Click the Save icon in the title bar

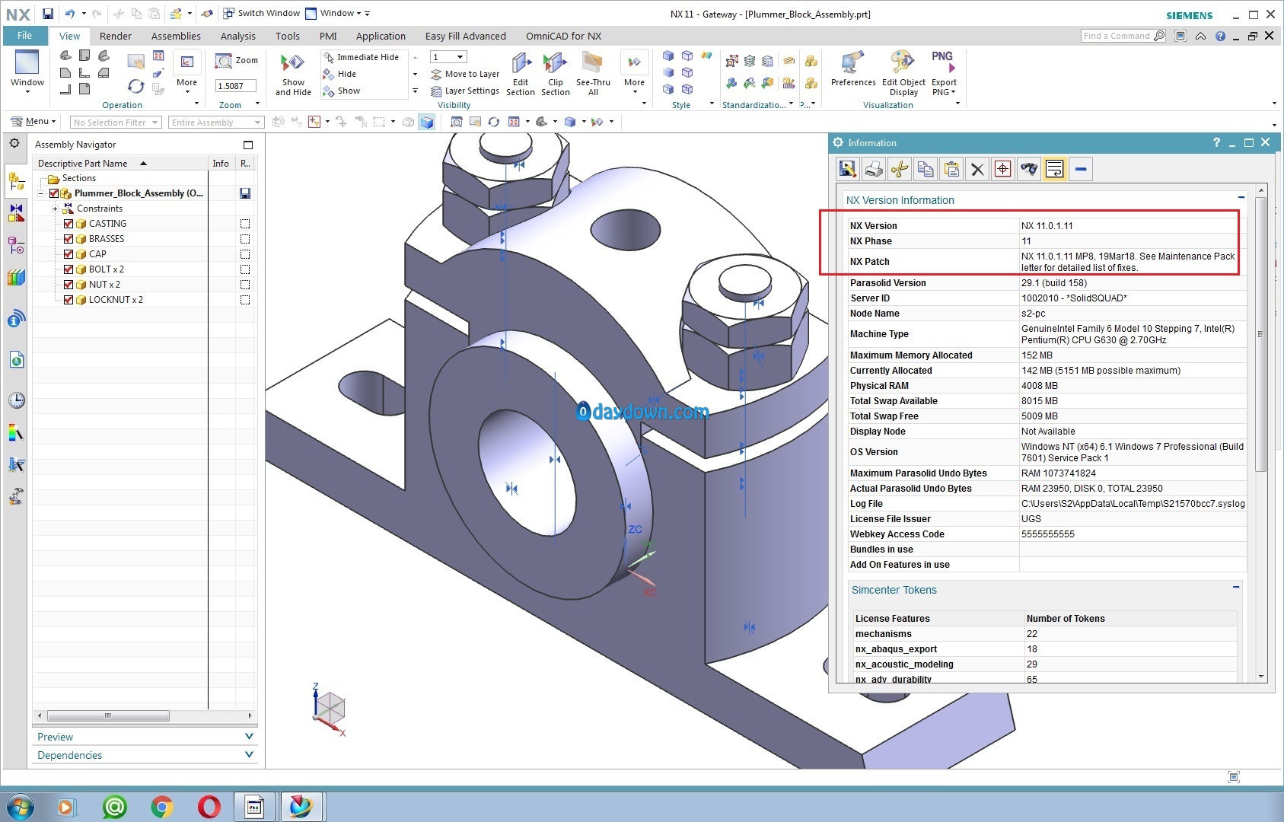tap(48, 14)
